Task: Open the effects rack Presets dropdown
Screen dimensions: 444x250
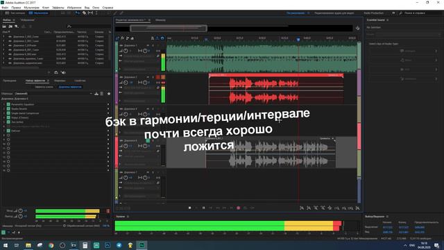Action: click(53, 94)
